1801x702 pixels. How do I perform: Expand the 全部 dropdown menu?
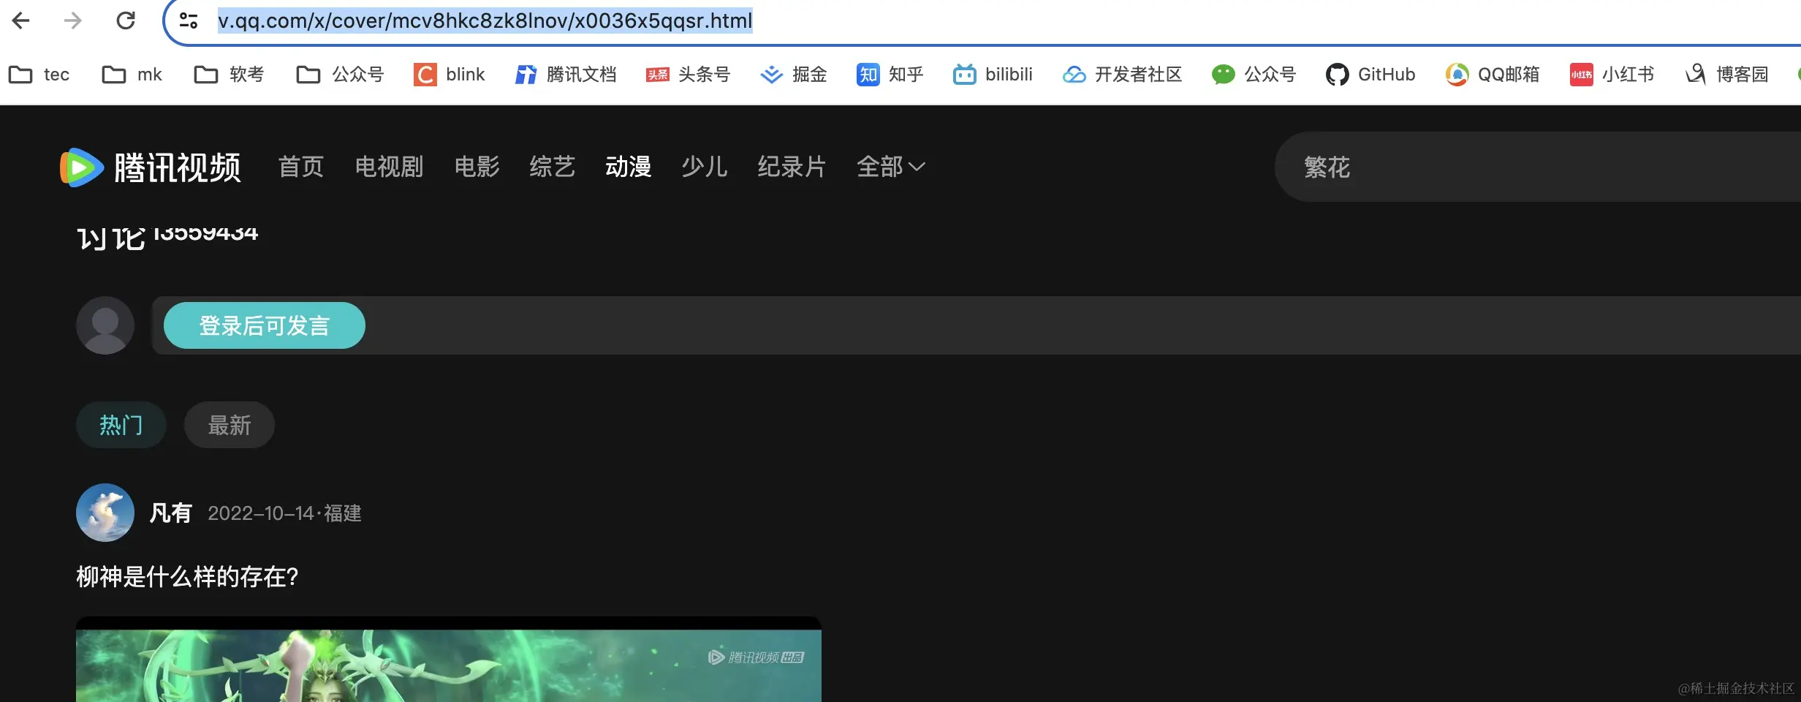[891, 167]
